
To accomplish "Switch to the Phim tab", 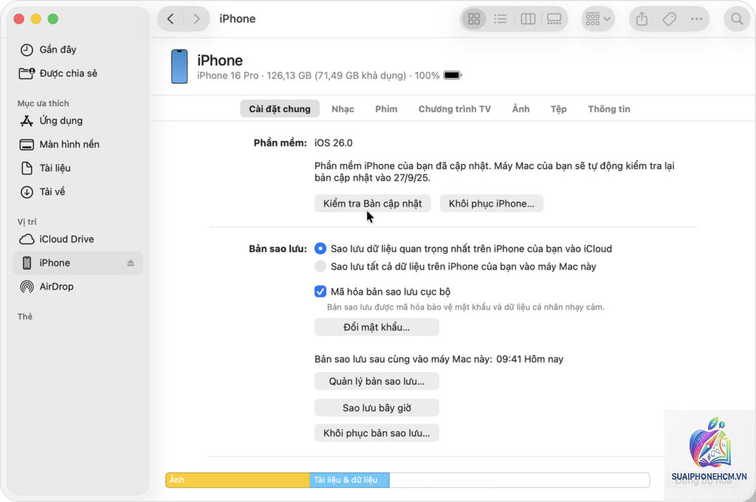I will click(386, 109).
